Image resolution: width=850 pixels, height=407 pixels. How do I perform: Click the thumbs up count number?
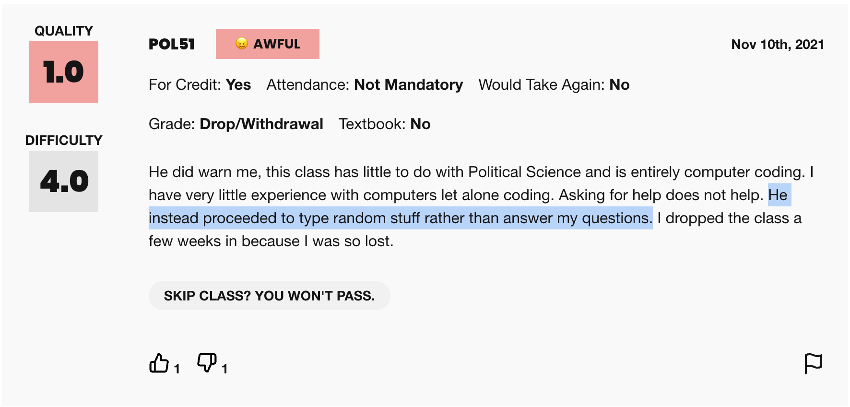[177, 369]
